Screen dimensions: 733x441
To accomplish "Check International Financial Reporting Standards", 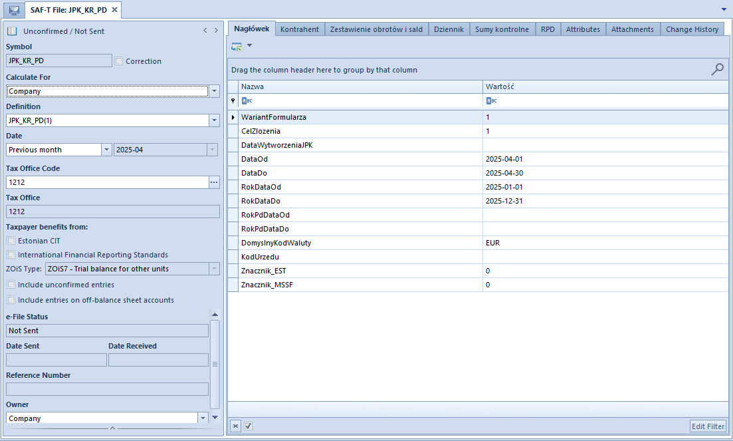I will (x=11, y=255).
